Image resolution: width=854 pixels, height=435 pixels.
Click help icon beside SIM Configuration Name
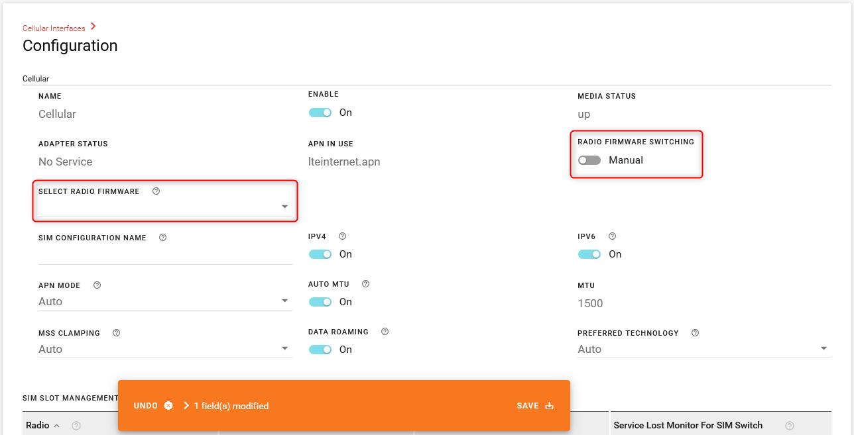pos(163,238)
